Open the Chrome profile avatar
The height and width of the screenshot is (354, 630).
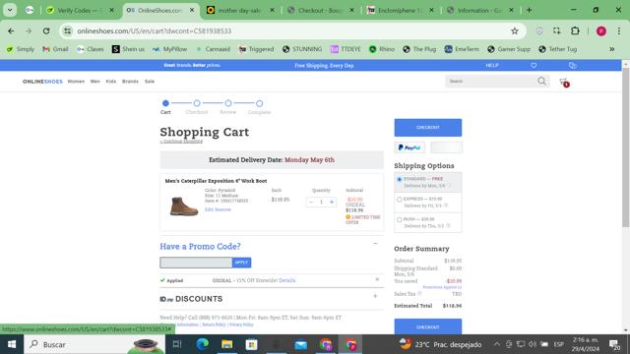(601, 30)
